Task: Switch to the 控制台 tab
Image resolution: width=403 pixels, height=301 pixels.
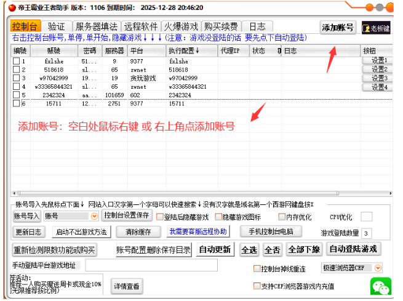Action: 25,26
